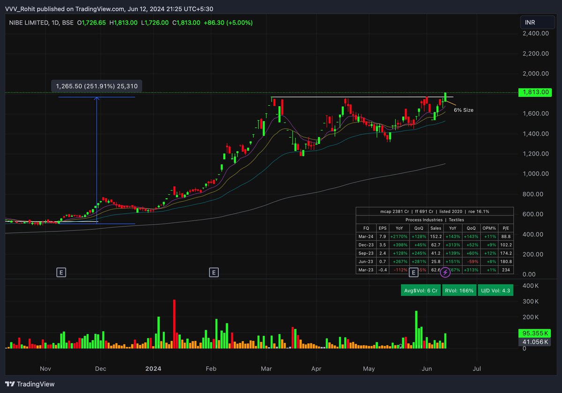This screenshot has width=562, height=393.
Task: Click the '6% Size' annotation text
Action: pyautogui.click(x=464, y=110)
